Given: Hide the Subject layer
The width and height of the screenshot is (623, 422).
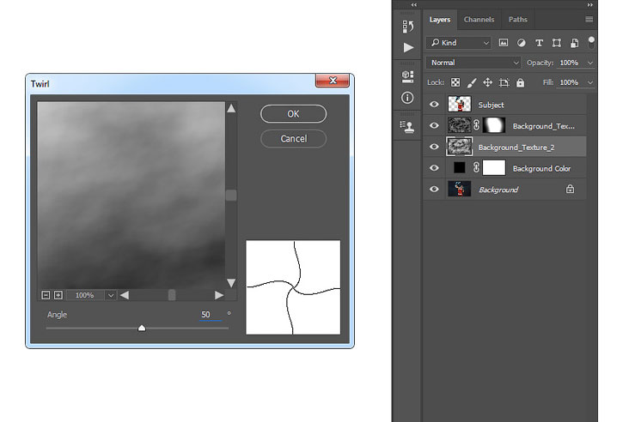Looking at the screenshot, I should click(434, 105).
